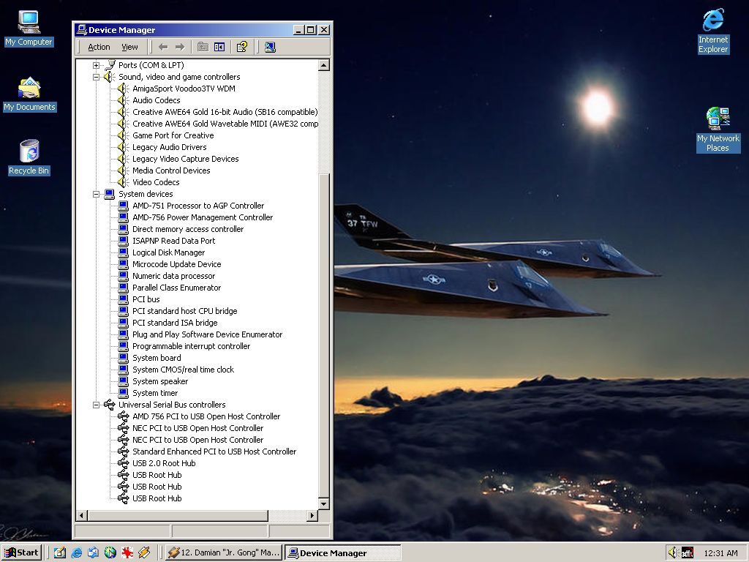Click the Internet Explorer quick launch icon
Image resolution: width=749 pixels, height=562 pixels.
[x=76, y=552]
